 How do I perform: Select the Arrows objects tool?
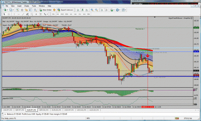click(45, 14)
